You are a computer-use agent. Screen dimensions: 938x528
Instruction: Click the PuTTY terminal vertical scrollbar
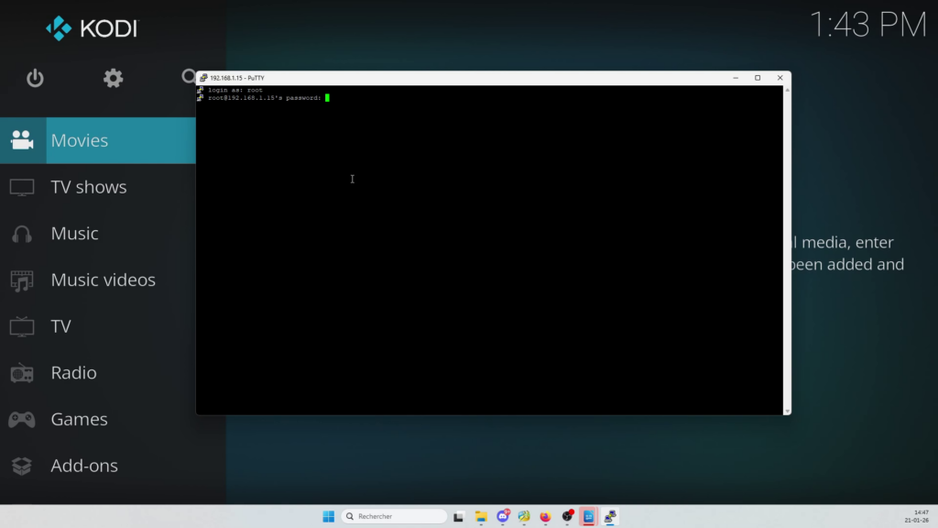click(x=787, y=247)
